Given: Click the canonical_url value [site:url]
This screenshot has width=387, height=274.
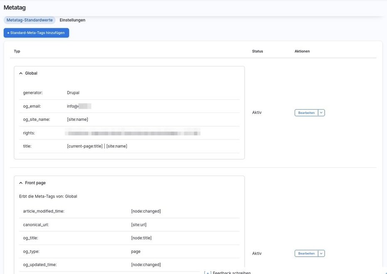Looking at the screenshot, I should [x=139, y=225].
